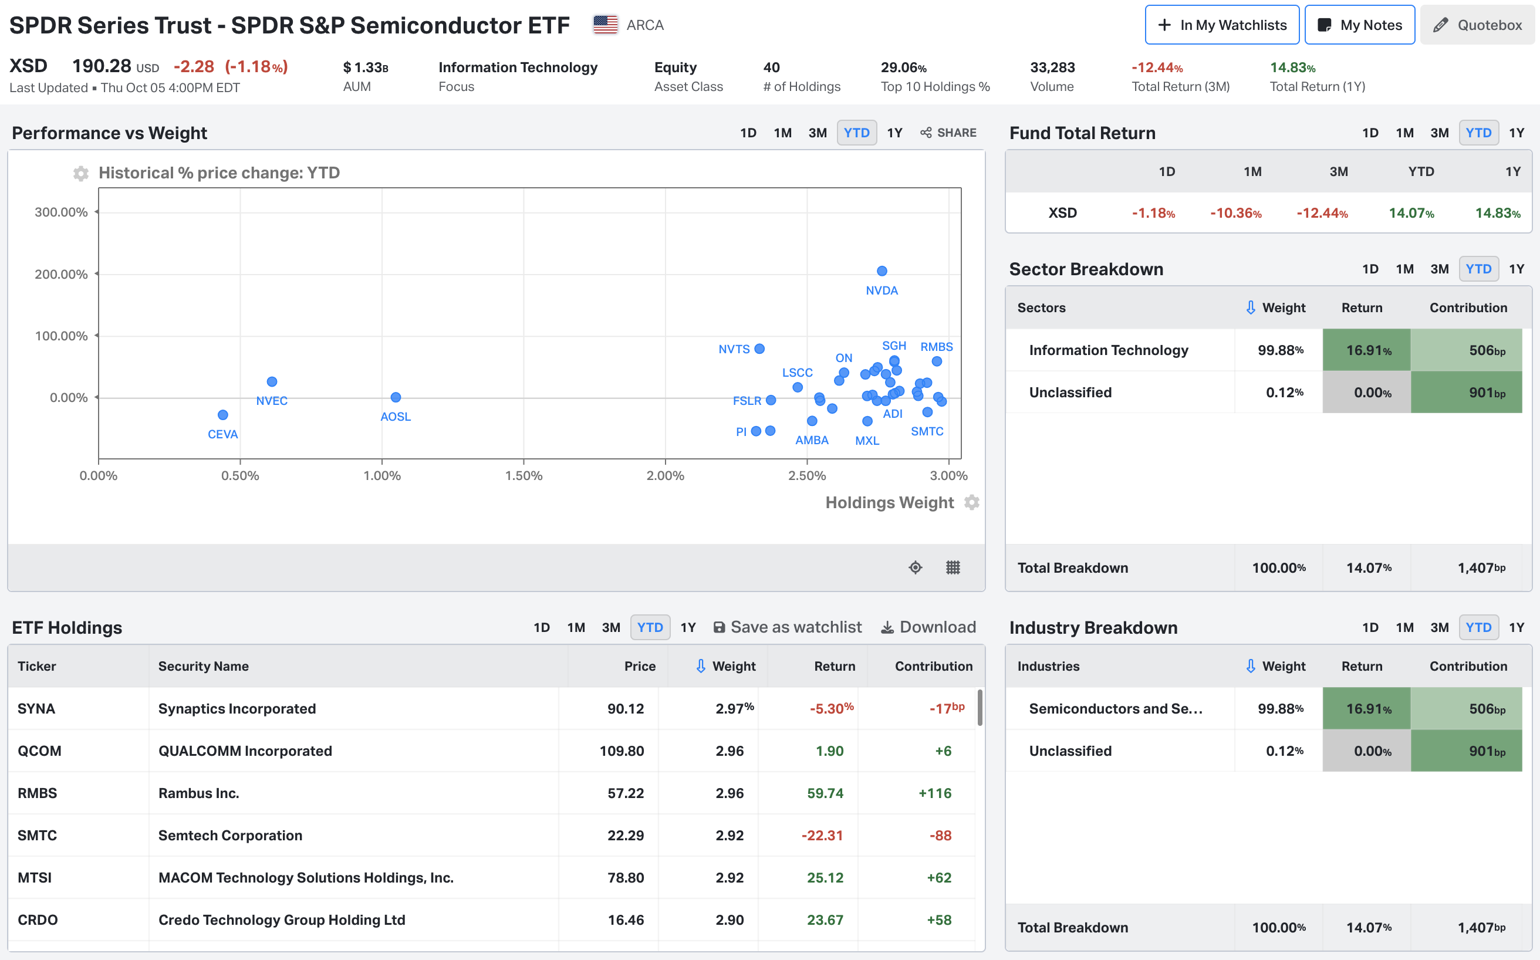Select the FSLR data point on chart
This screenshot has width=1540, height=960.
tap(771, 400)
